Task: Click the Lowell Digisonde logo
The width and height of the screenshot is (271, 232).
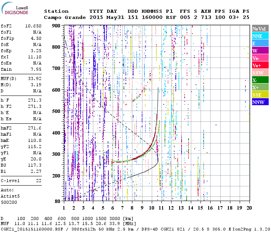Action: [15, 9]
